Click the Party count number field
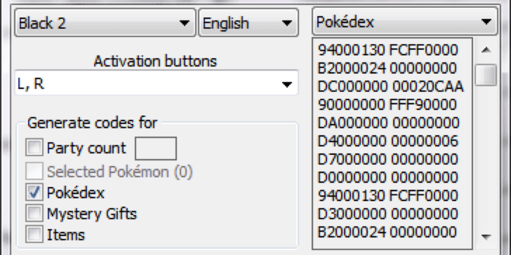Viewport: 511px width, 255px height. pyautogui.click(x=156, y=148)
